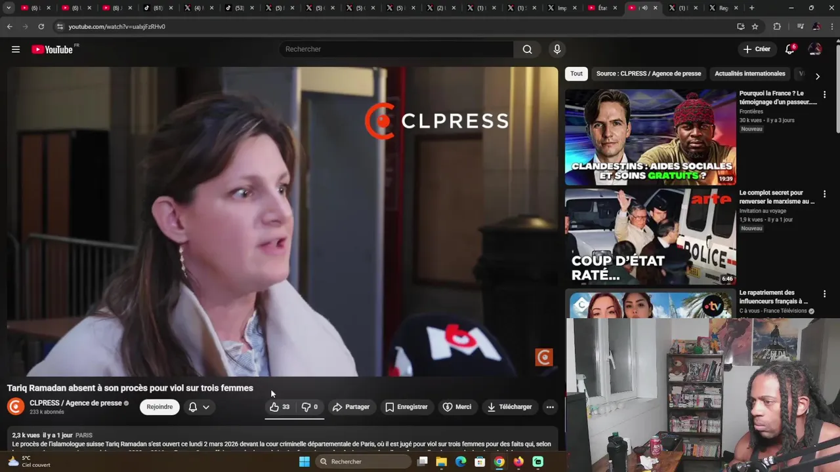Click video title 'Tariq Ramadan absent à son procès'
The image size is (840, 472).
pyautogui.click(x=130, y=388)
